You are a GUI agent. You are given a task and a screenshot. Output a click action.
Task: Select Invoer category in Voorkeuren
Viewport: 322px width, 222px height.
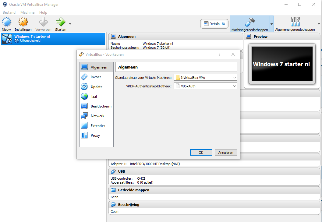pyautogui.click(x=97, y=77)
